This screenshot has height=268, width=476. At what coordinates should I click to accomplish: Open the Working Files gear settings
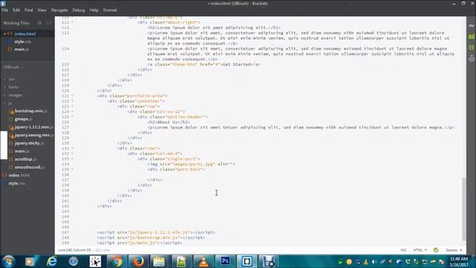(x=39, y=23)
